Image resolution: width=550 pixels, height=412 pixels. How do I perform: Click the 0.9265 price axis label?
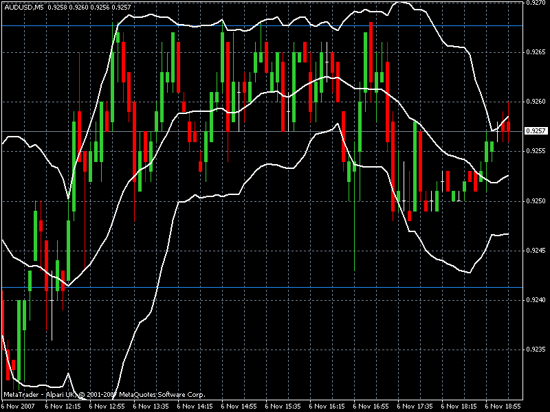tap(536, 52)
